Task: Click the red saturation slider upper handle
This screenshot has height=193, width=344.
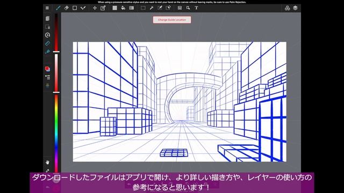Action: pos(56,52)
